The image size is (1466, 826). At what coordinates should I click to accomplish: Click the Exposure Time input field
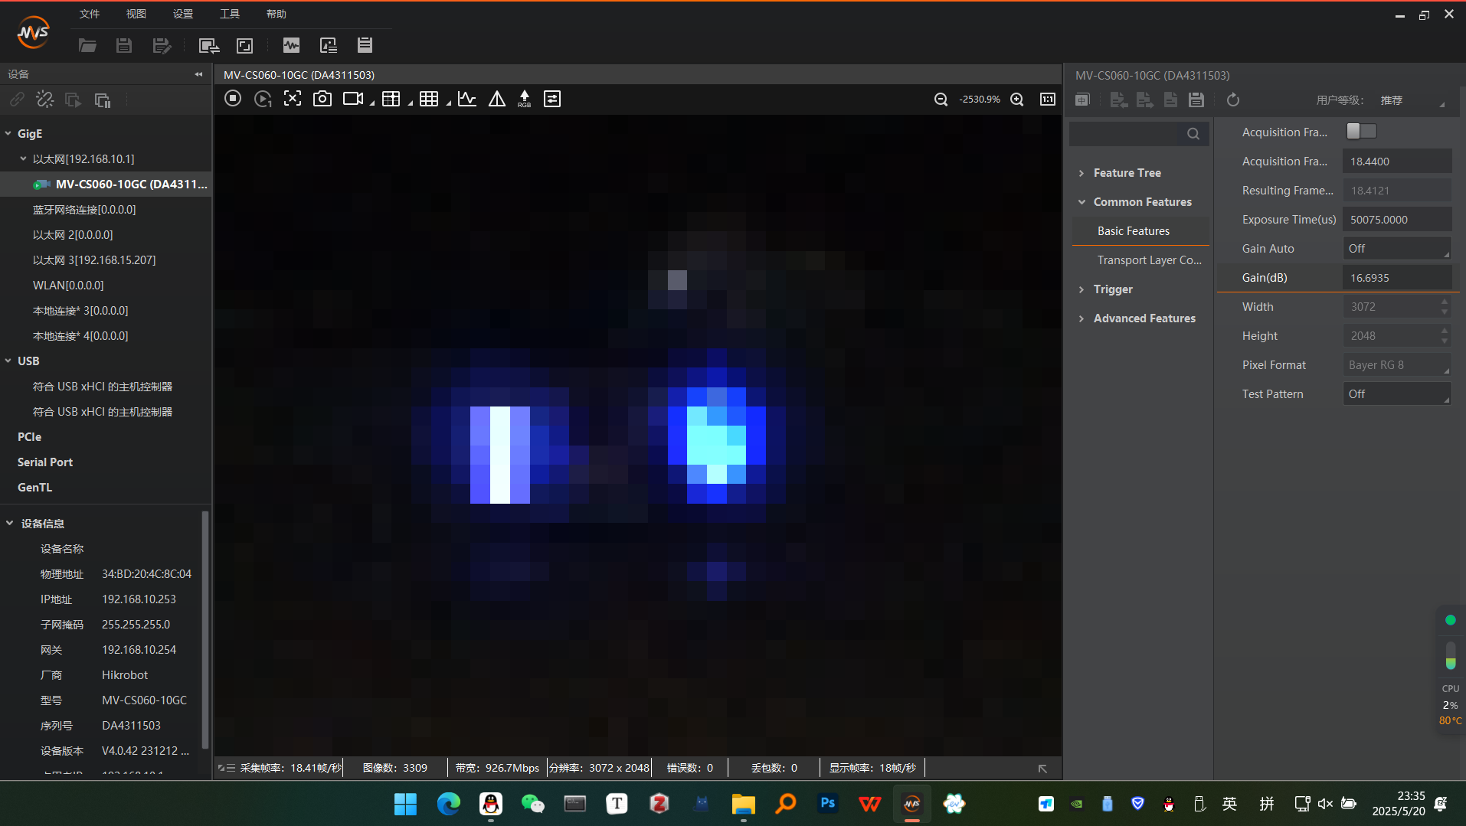[x=1397, y=220]
